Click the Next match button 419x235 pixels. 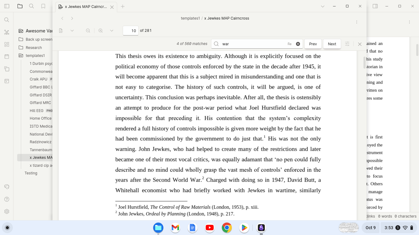click(332, 44)
